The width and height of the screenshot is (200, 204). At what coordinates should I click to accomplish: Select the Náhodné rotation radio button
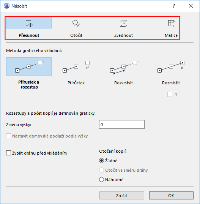[101, 180]
